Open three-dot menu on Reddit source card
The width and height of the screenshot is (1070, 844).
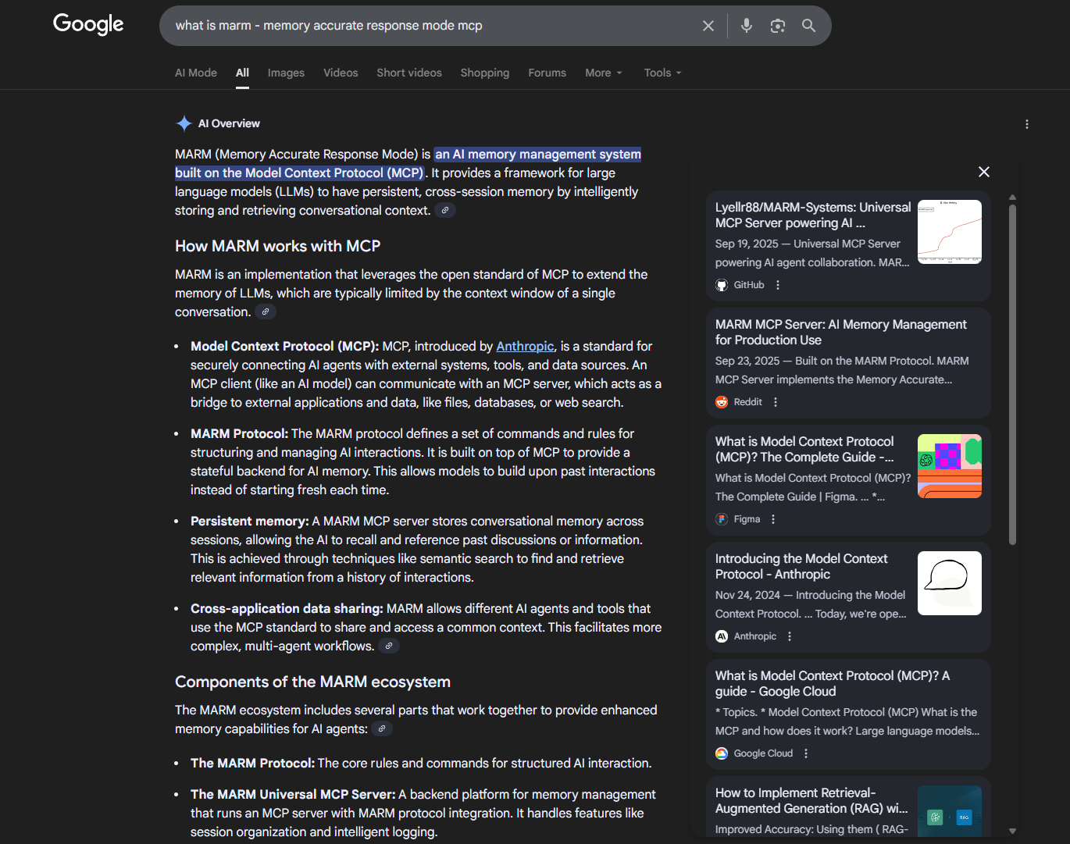point(776,402)
